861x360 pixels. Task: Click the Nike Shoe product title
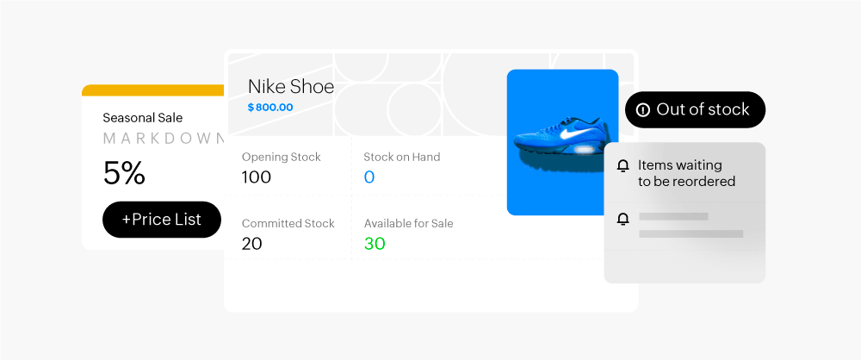pos(290,86)
